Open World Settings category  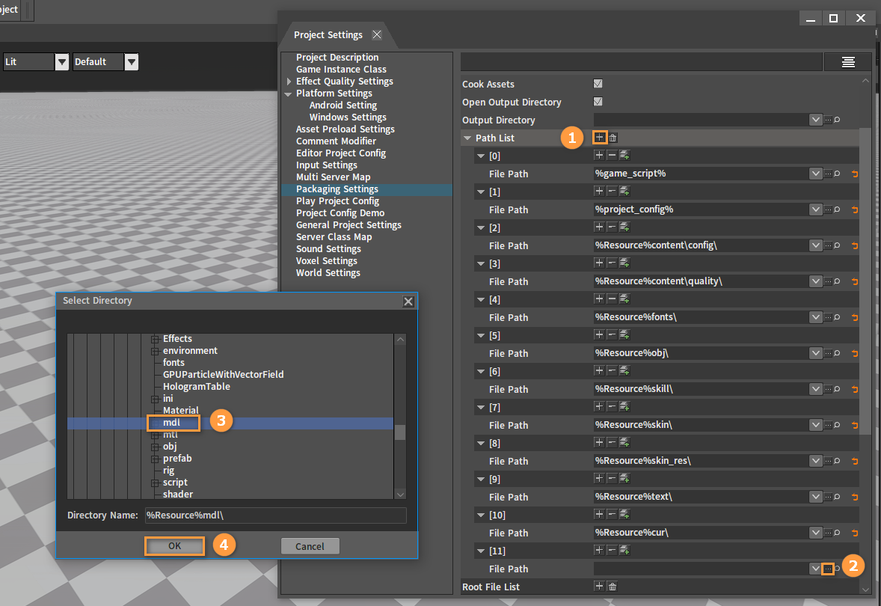pyautogui.click(x=328, y=272)
